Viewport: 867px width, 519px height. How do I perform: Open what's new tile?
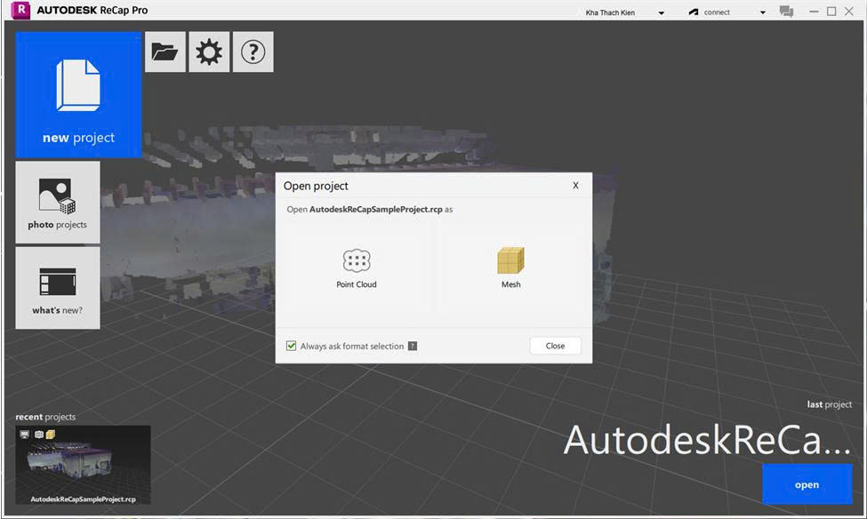[58, 288]
